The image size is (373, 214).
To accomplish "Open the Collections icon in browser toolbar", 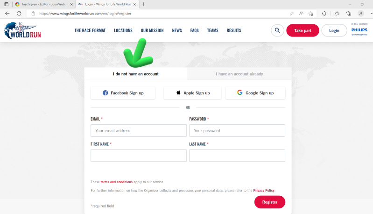I will click(x=348, y=14).
